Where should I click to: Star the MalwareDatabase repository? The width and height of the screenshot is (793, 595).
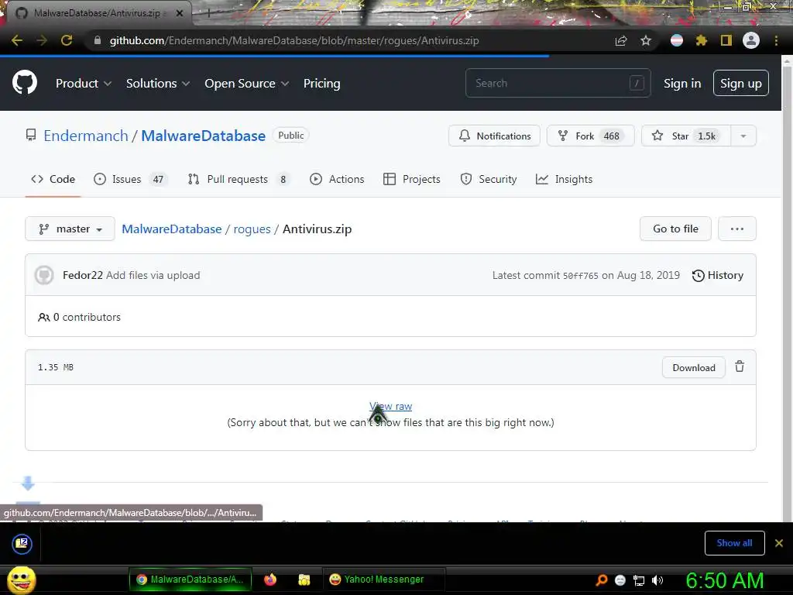coord(686,136)
